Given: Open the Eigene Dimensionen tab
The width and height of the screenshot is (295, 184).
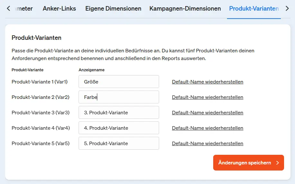Looking at the screenshot, I should 113,9.
